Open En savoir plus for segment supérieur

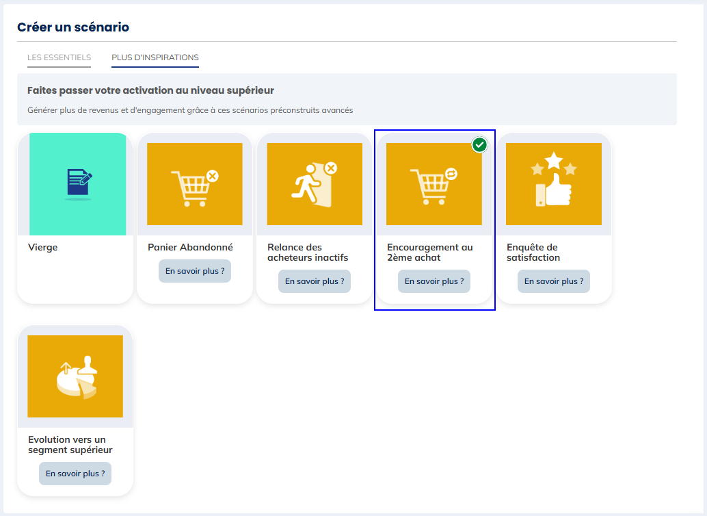[75, 474]
